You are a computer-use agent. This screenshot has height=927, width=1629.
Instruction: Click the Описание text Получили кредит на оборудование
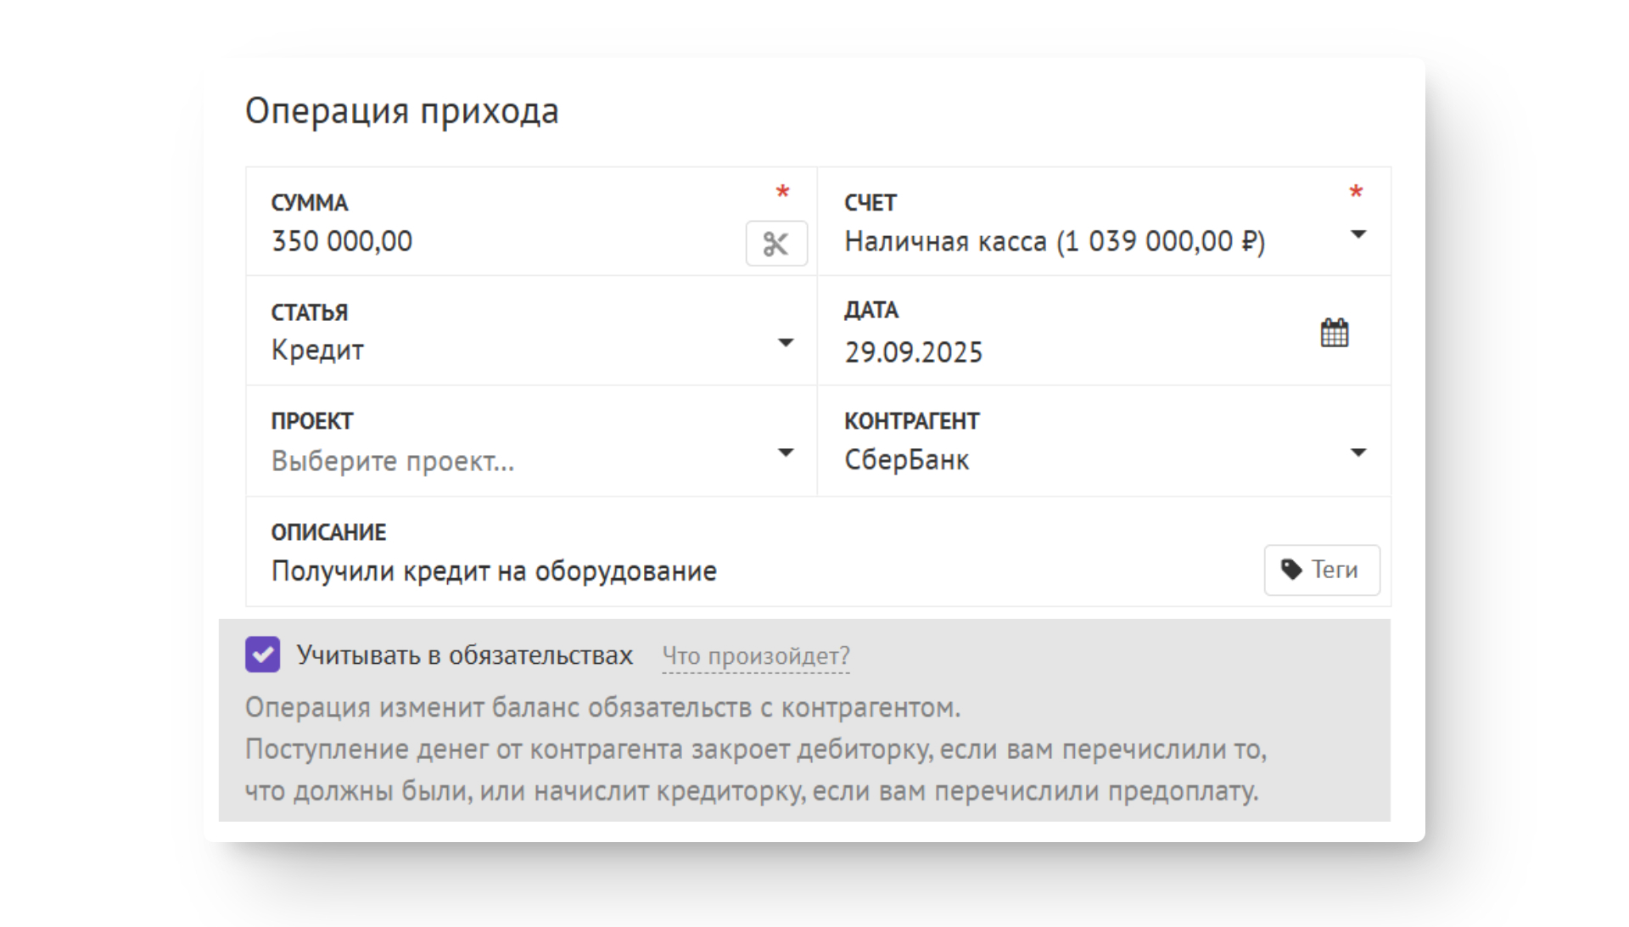[x=494, y=571]
